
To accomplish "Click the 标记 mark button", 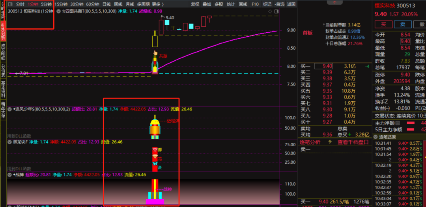I will (267, 4).
